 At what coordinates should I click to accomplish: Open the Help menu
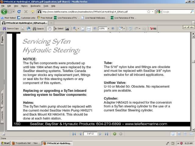[53, 6]
